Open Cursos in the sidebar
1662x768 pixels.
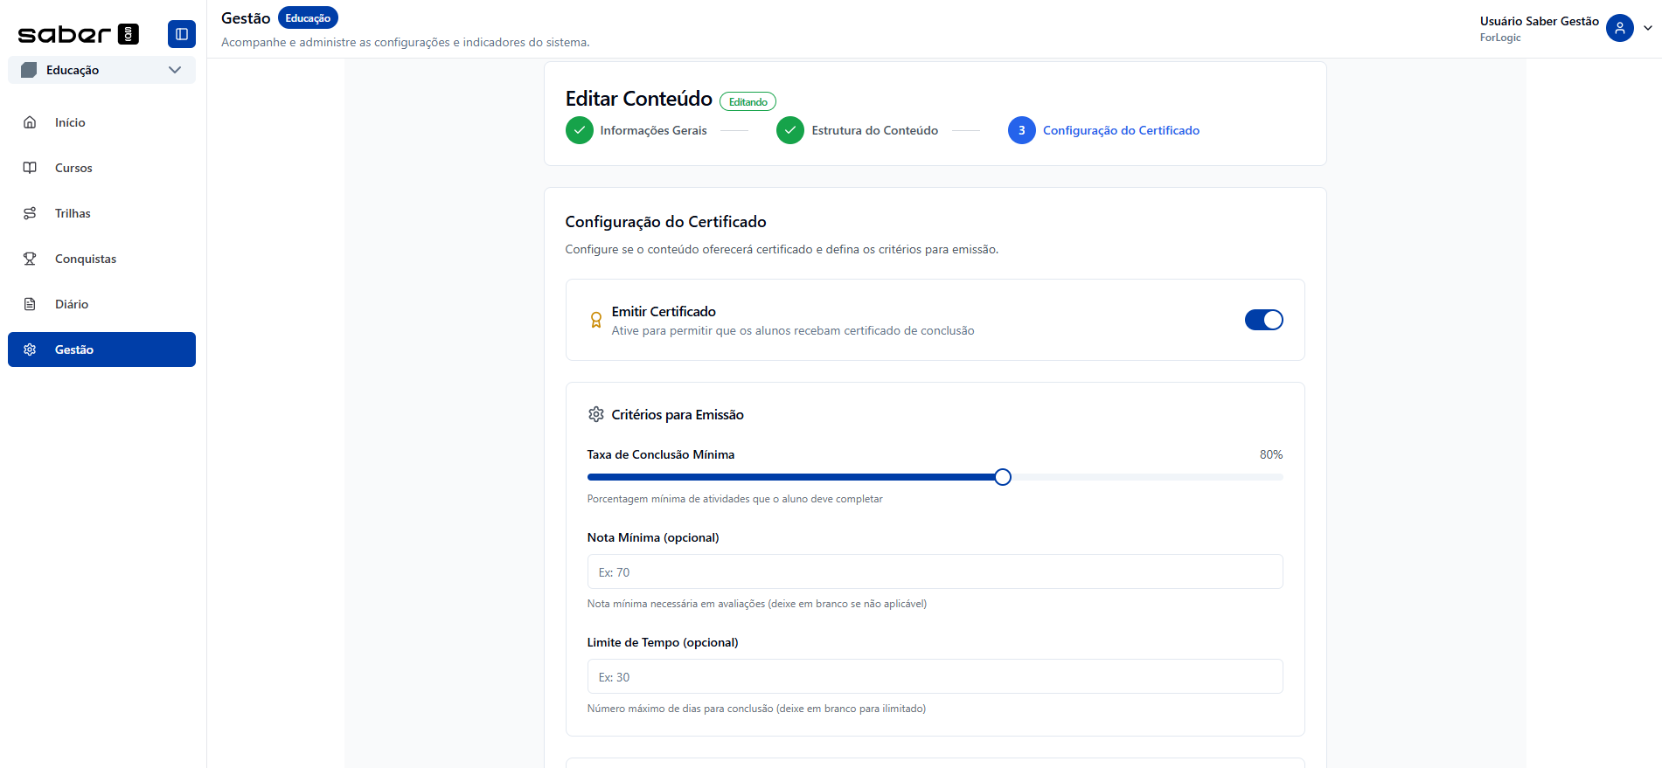click(x=73, y=168)
